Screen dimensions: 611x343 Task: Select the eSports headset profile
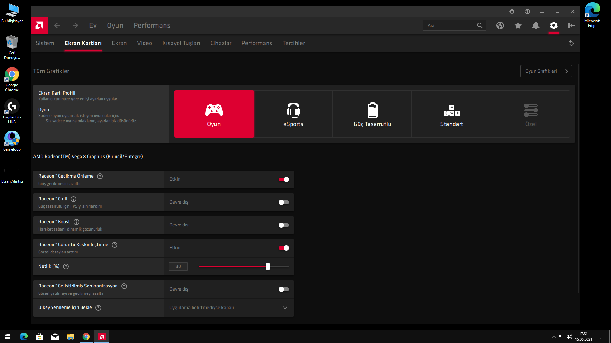[x=293, y=114]
